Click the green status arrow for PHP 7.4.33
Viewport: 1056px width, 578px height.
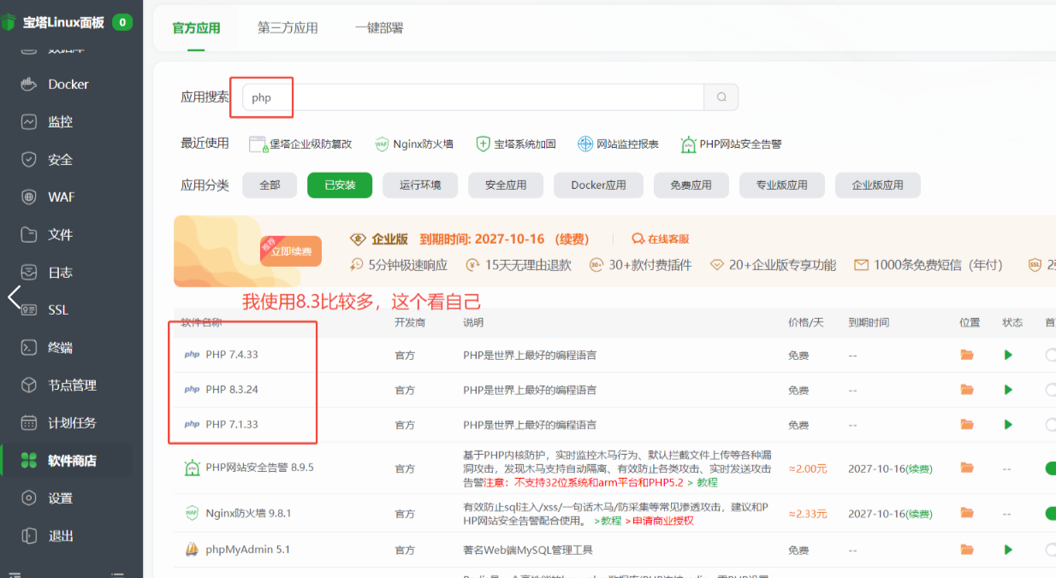(1008, 354)
